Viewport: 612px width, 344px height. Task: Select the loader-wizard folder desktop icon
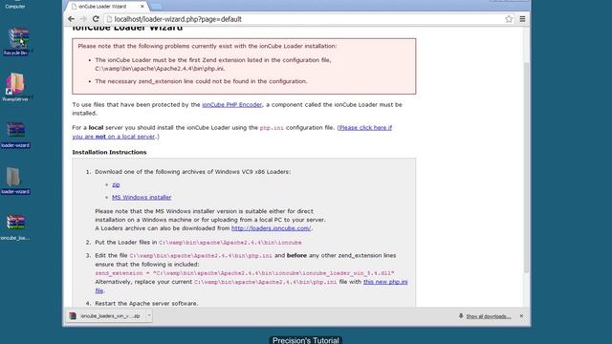pos(15,181)
